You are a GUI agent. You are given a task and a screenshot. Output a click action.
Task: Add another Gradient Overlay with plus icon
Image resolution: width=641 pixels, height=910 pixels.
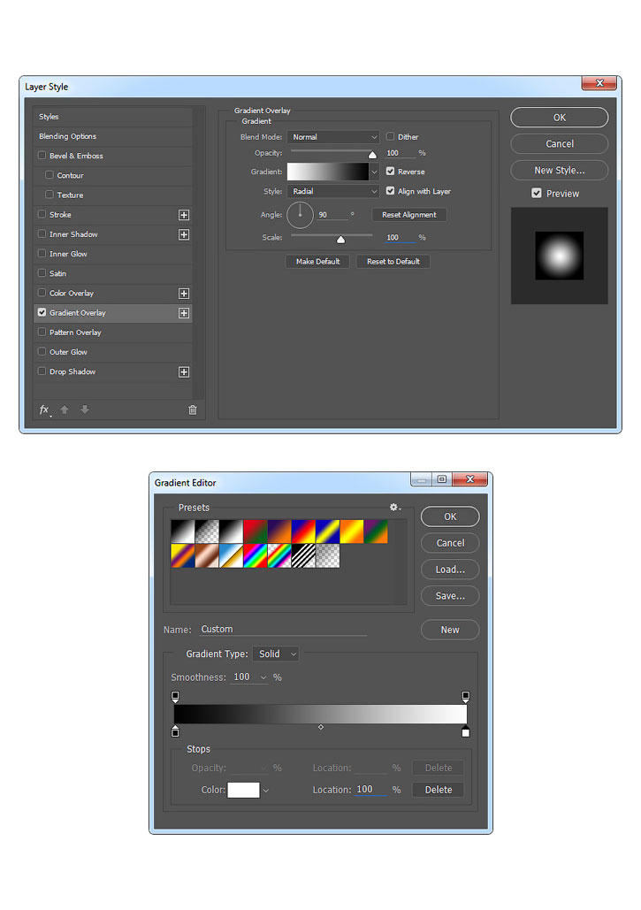pos(184,313)
